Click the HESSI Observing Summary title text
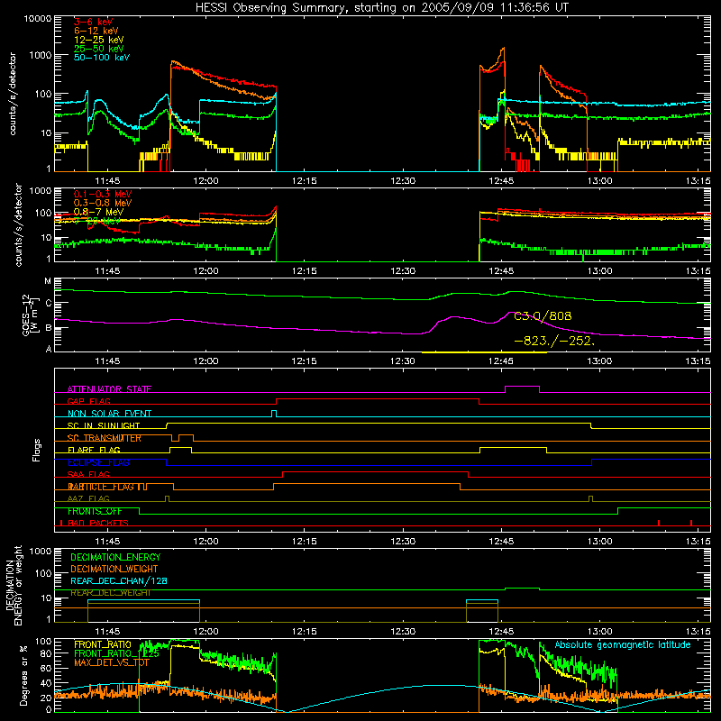The image size is (721, 721). pos(381,7)
